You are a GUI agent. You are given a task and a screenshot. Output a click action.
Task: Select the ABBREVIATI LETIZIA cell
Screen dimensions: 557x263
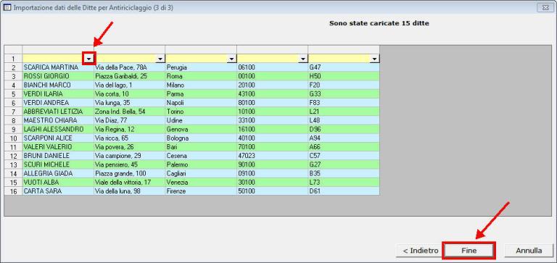click(x=58, y=112)
